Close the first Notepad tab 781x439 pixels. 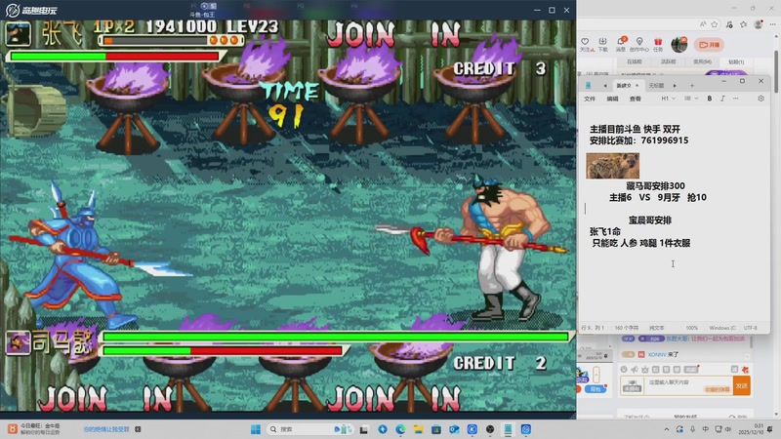[x=637, y=86]
